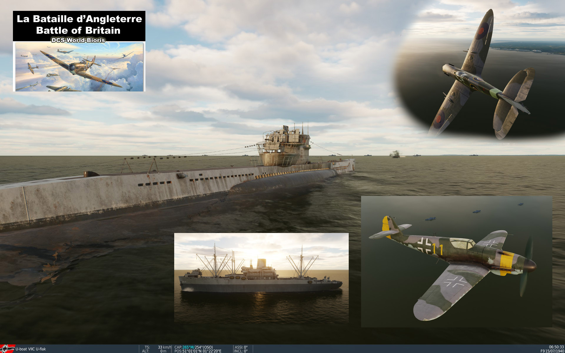
Task: Click the mission clock 06:50:33
Action: pyautogui.click(x=556, y=347)
